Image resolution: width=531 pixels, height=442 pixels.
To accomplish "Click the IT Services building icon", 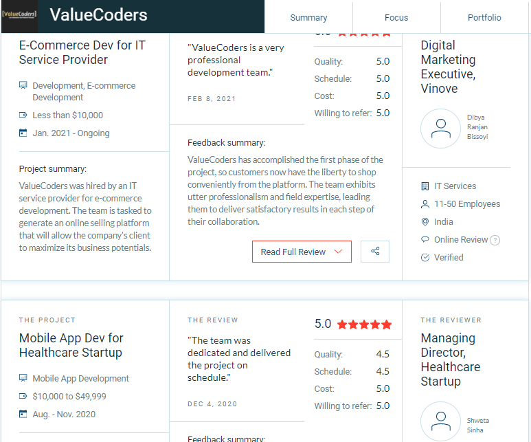I will 425,186.
